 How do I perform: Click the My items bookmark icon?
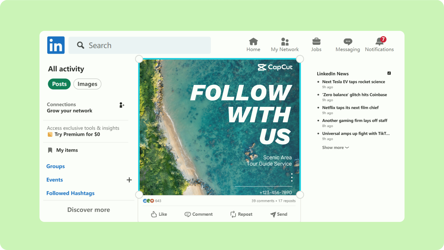(50, 150)
